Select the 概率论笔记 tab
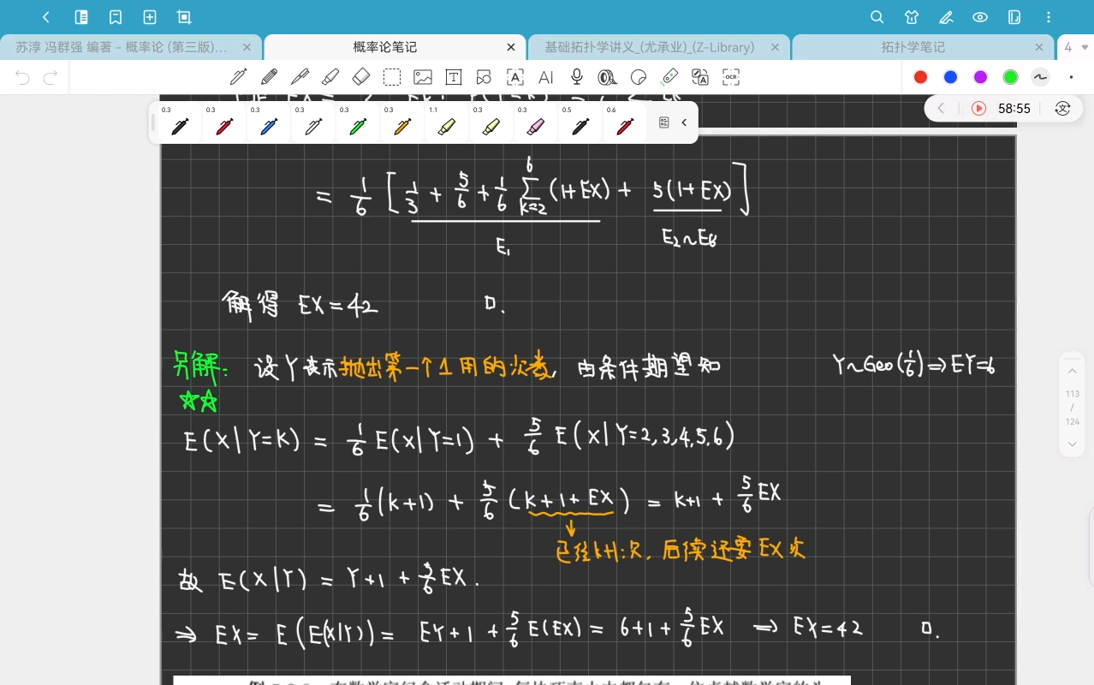1094x685 pixels. tap(385, 47)
